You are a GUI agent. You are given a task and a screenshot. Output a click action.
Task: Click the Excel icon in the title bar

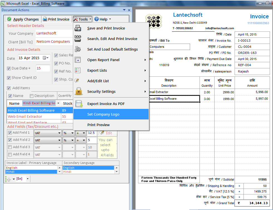click(x=3, y=3)
